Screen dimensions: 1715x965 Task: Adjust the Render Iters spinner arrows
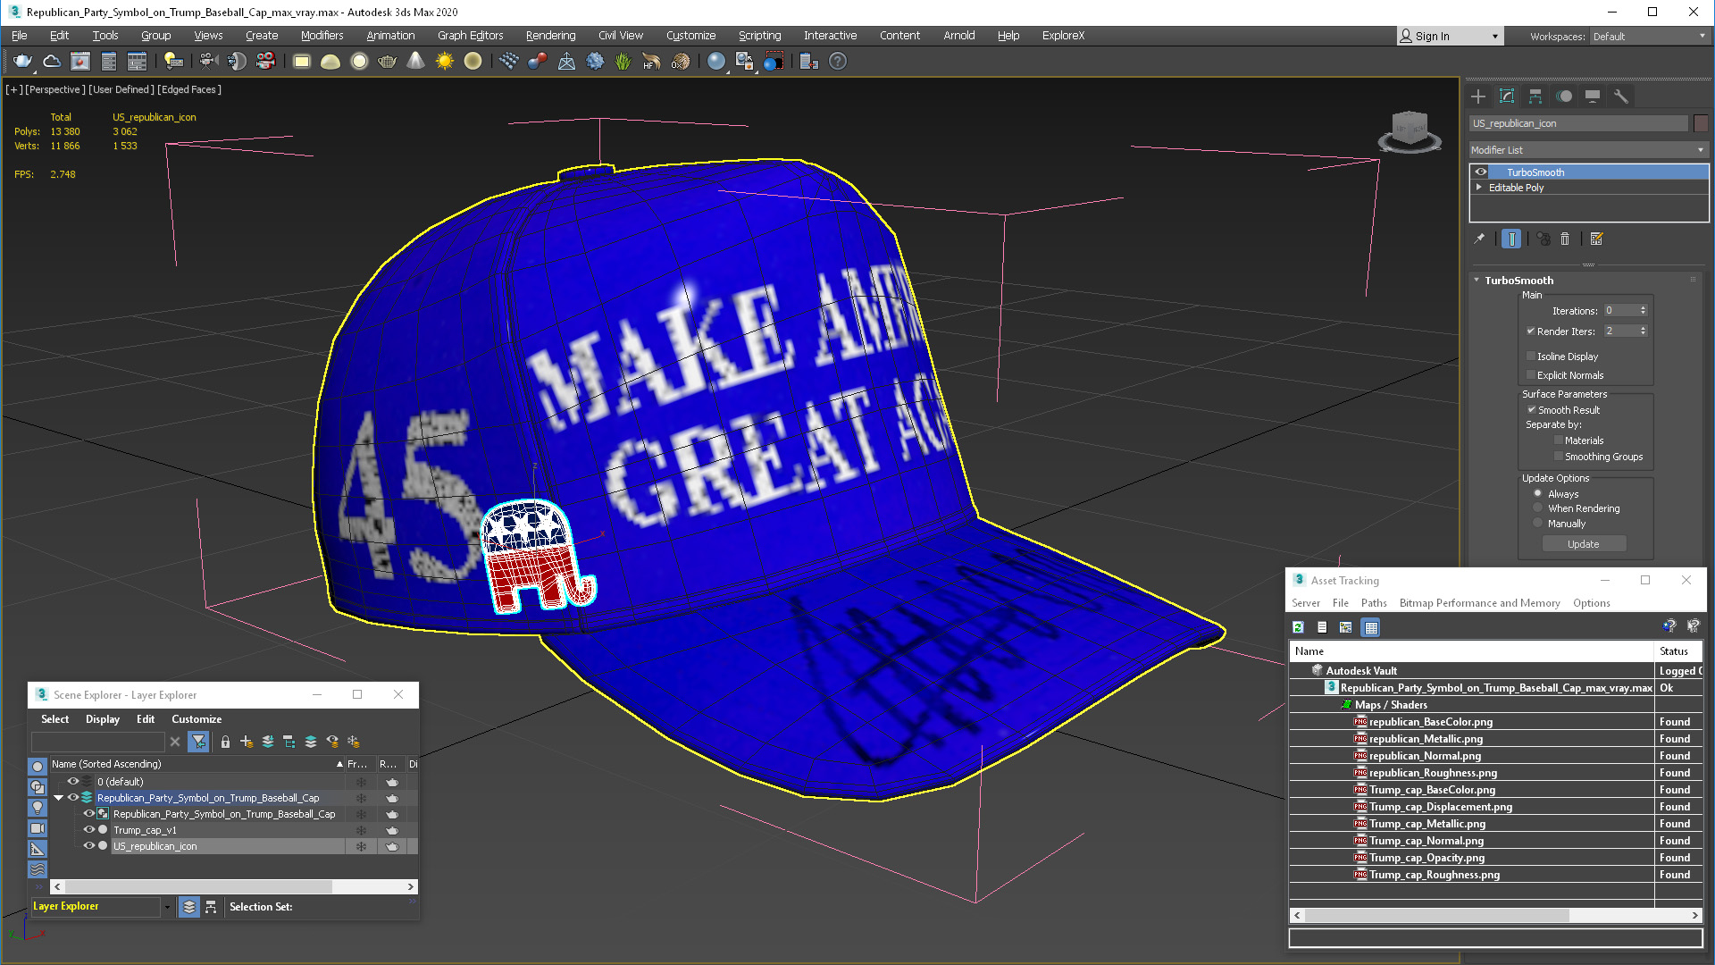(1643, 331)
